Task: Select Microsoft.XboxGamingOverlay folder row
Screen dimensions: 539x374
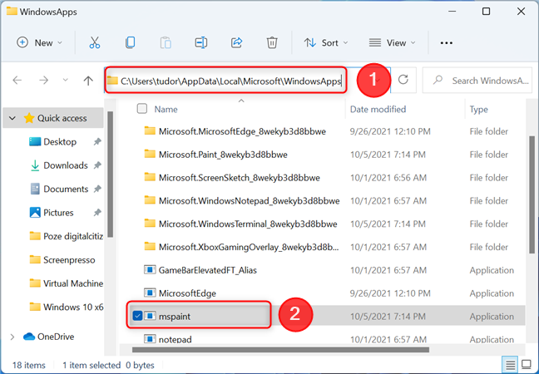Action: (x=323, y=247)
